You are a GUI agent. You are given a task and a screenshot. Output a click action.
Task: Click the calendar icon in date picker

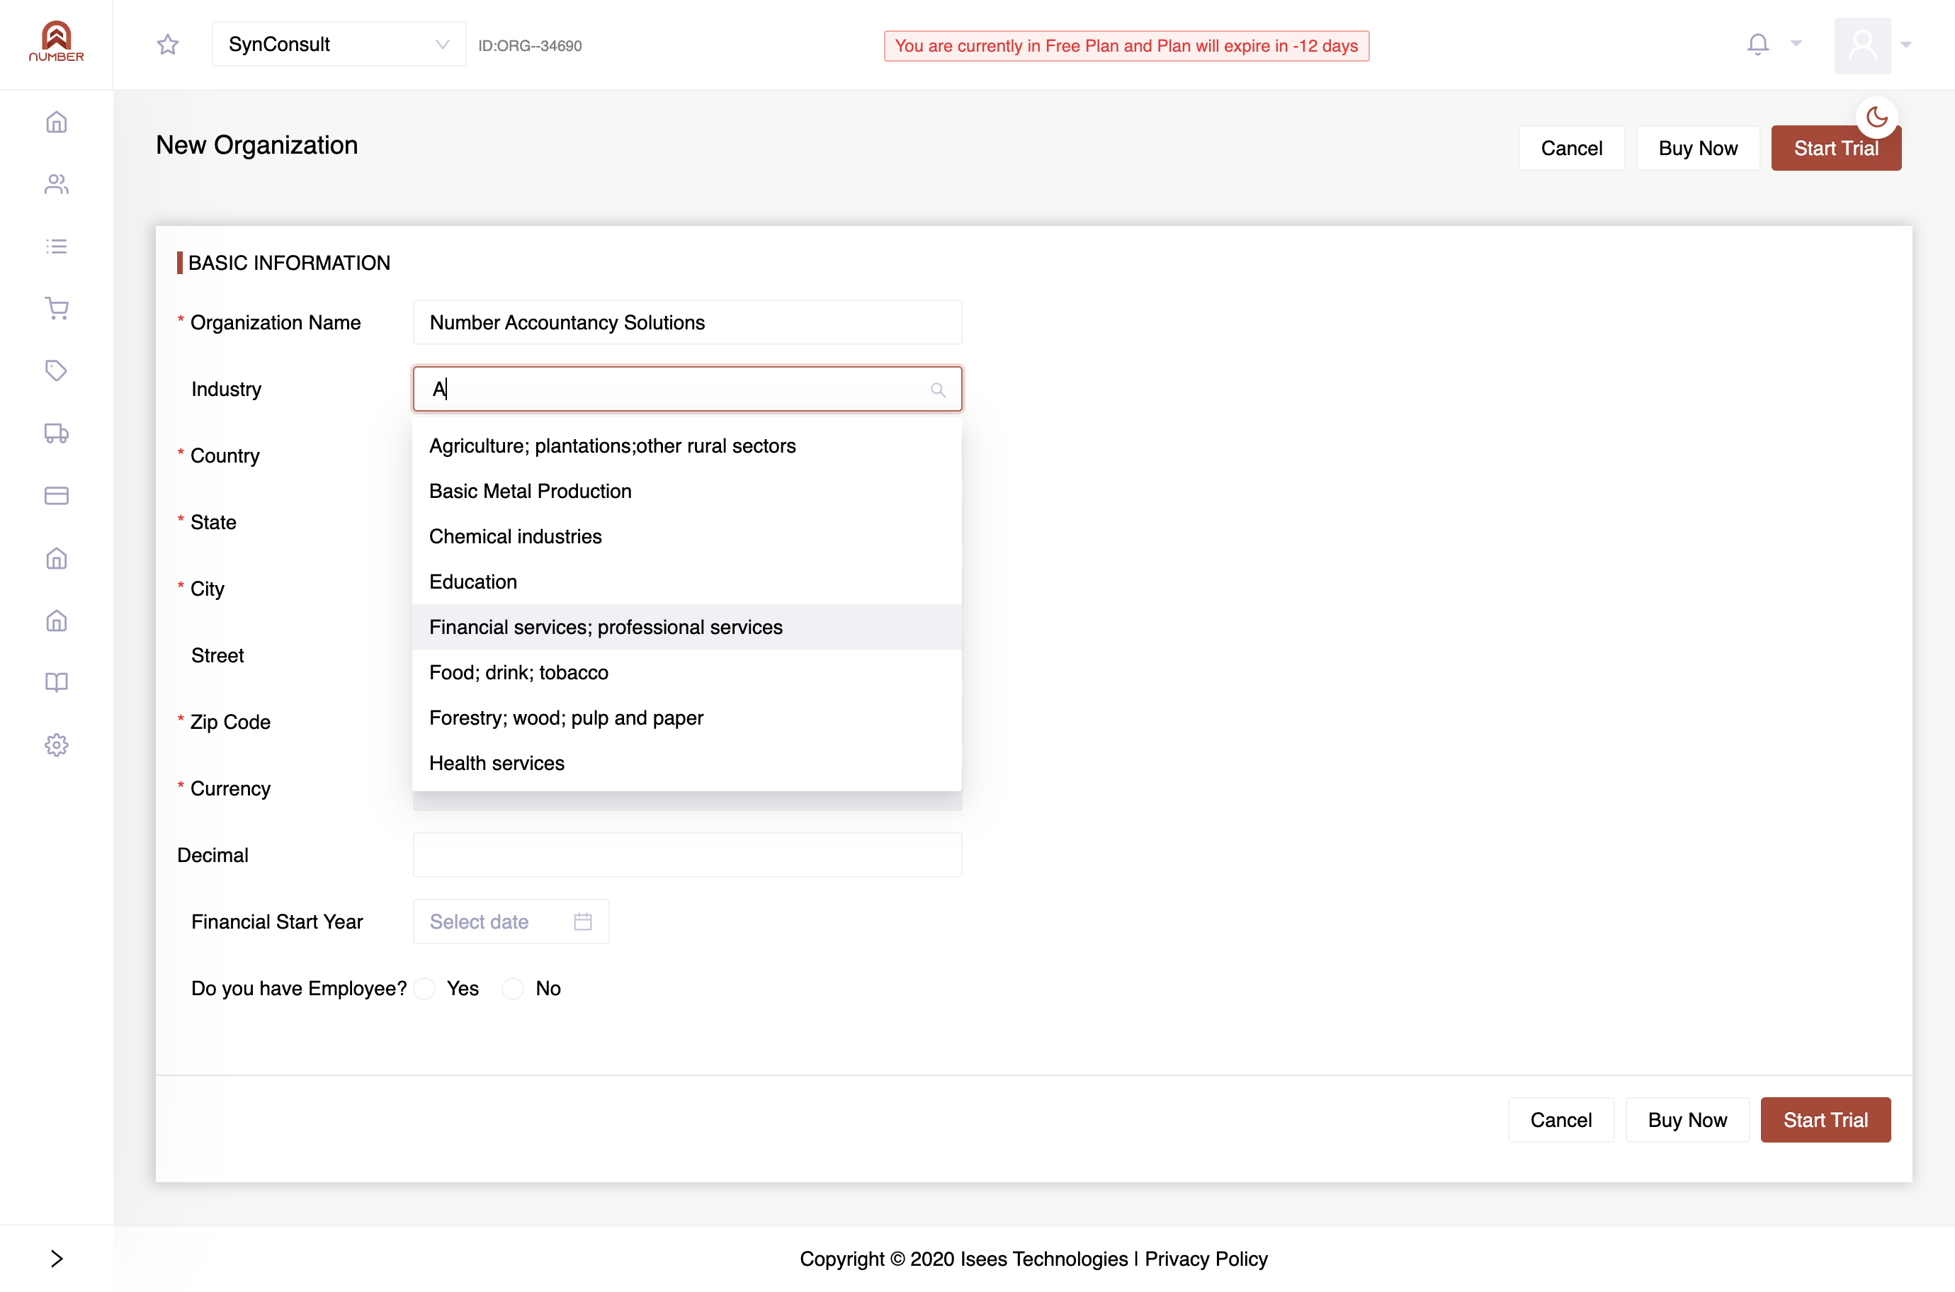[582, 922]
